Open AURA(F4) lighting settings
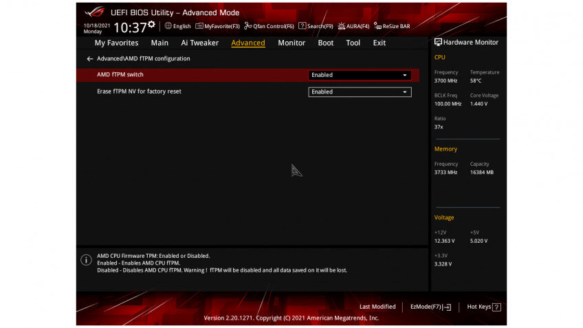Image resolution: width=583 pixels, height=328 pixels. [x=353, y=26]
